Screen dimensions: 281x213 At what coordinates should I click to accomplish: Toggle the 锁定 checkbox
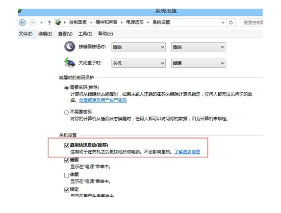point(66,190)
